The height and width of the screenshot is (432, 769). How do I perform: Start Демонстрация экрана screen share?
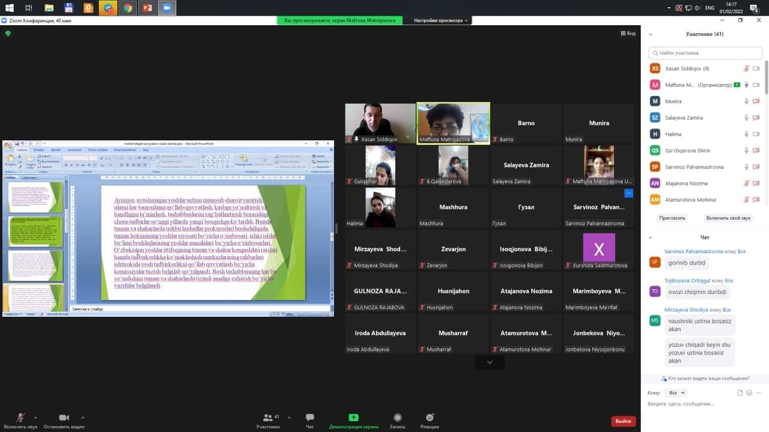[353, 421]
